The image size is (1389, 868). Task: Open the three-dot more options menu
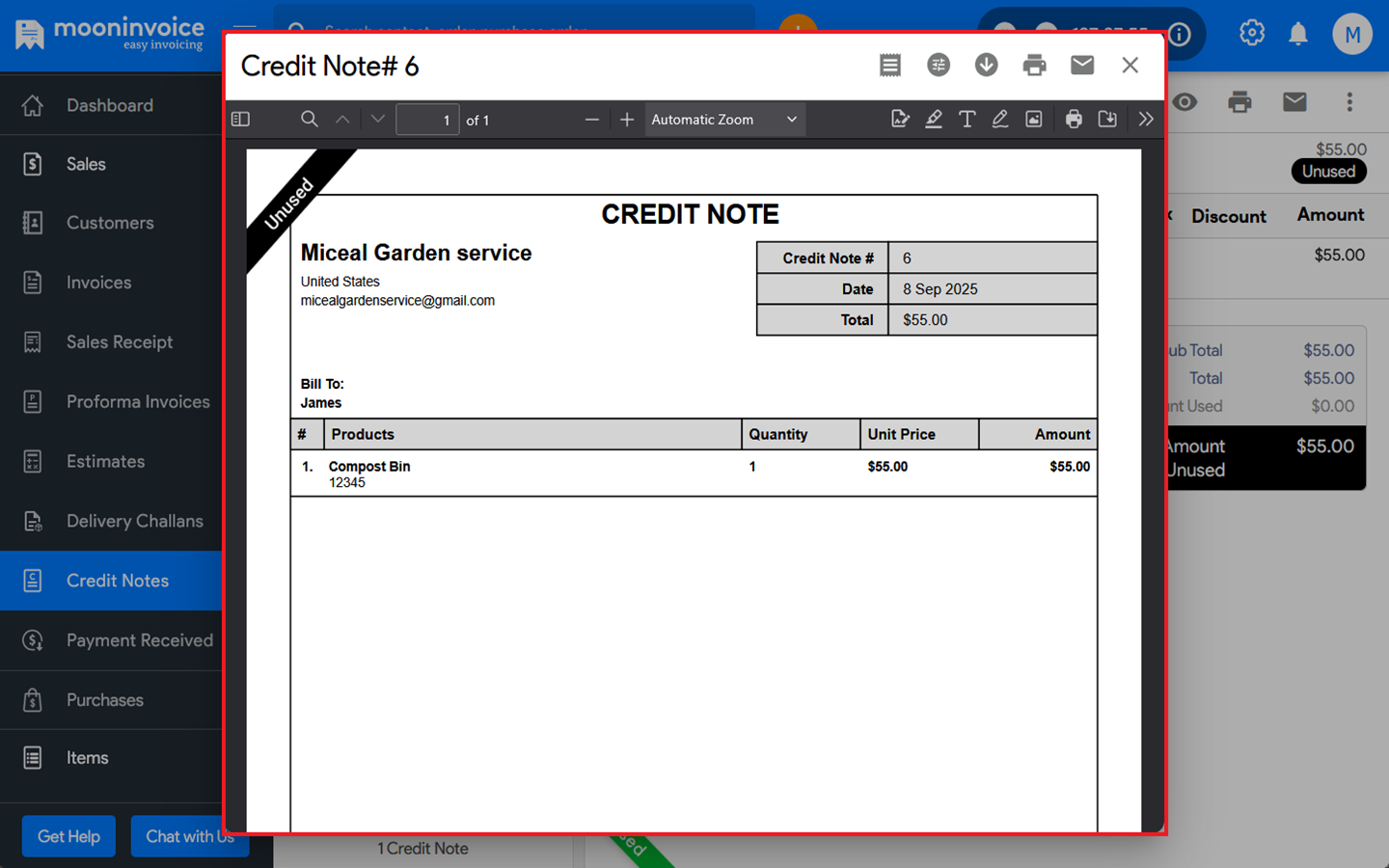pos(1349,102)
